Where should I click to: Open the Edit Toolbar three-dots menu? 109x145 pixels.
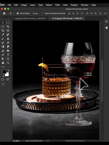(3, 67)
